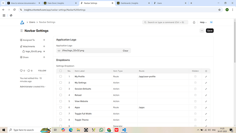Tick the Hidden checkbox for My Settings
The width and height of the screenshot is (236, 133).
(x=195, y=83)
